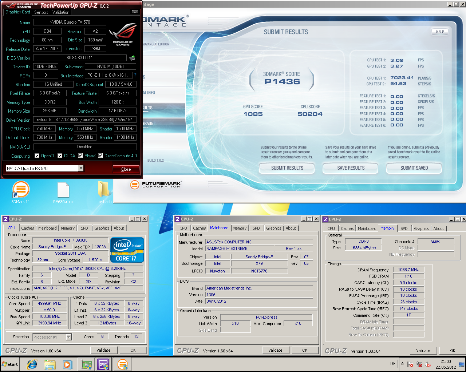
Task: Open CPU tab in CPU-Z Mainboard window
Action: click(x=183, y=228)
